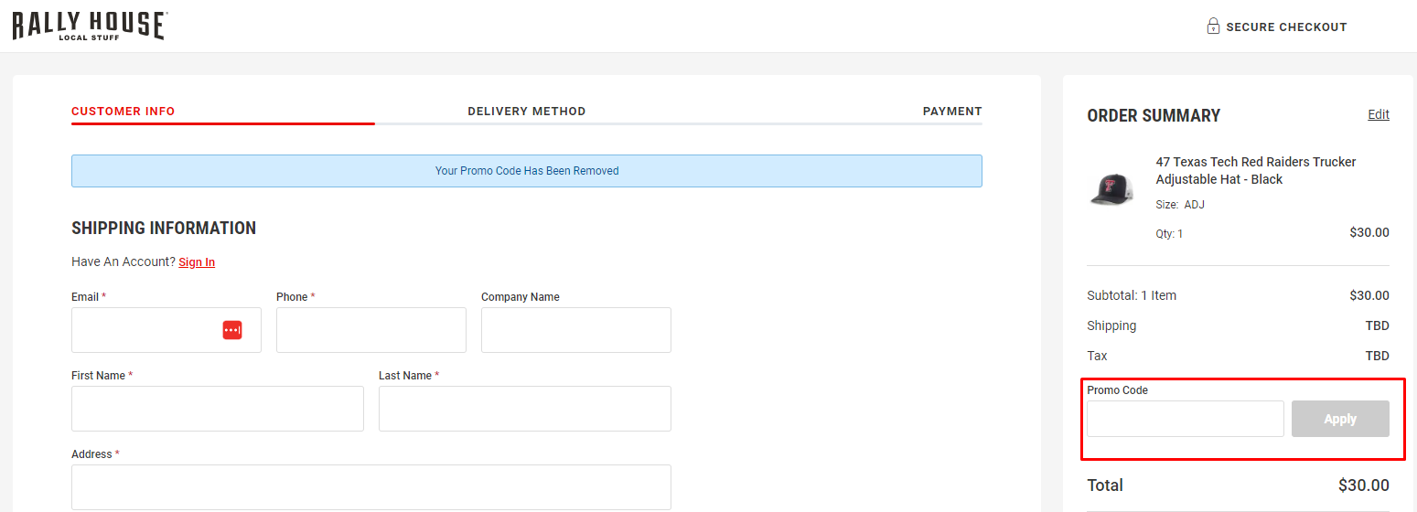Screen dimensions: 1417x512
Task: Focus the Email input field
Action: click(166, 330)
